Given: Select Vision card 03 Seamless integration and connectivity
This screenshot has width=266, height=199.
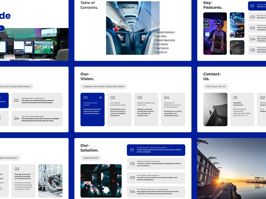Looking at the screenshot, I should pyautogui.click(x=146, y=109).
